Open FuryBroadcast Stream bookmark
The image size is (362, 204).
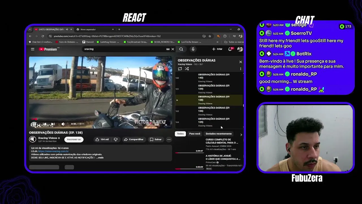135,42
